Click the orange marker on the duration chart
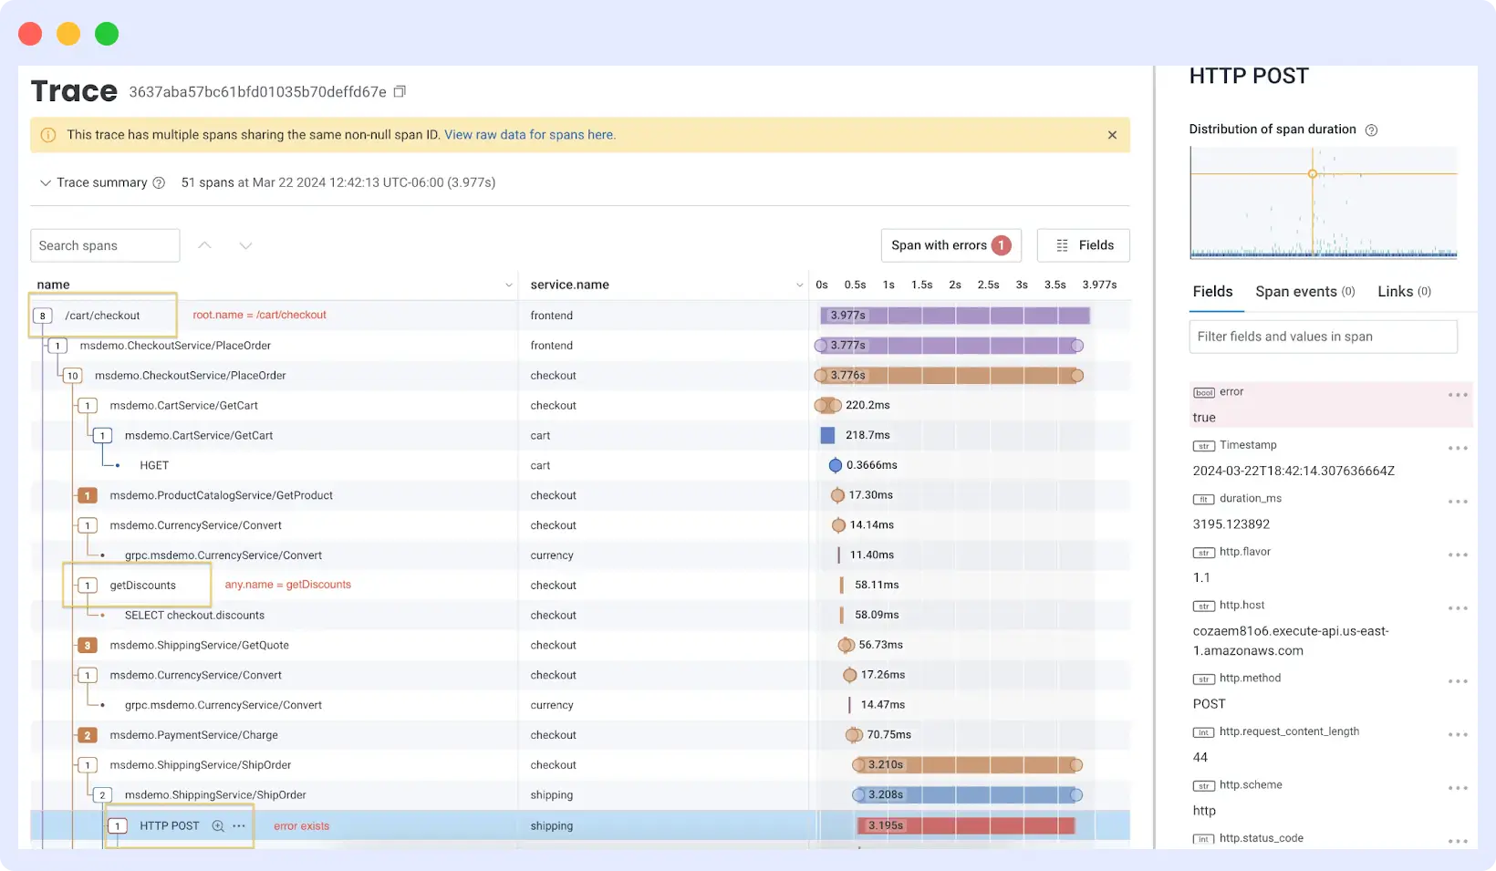The image size is (1496, 871). [x=1313, y=171]
